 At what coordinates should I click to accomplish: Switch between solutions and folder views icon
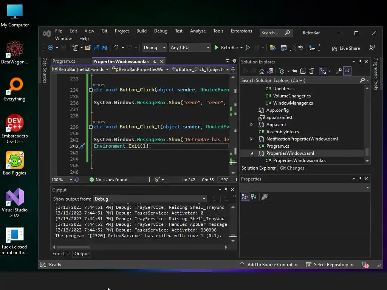click(270, 71)
